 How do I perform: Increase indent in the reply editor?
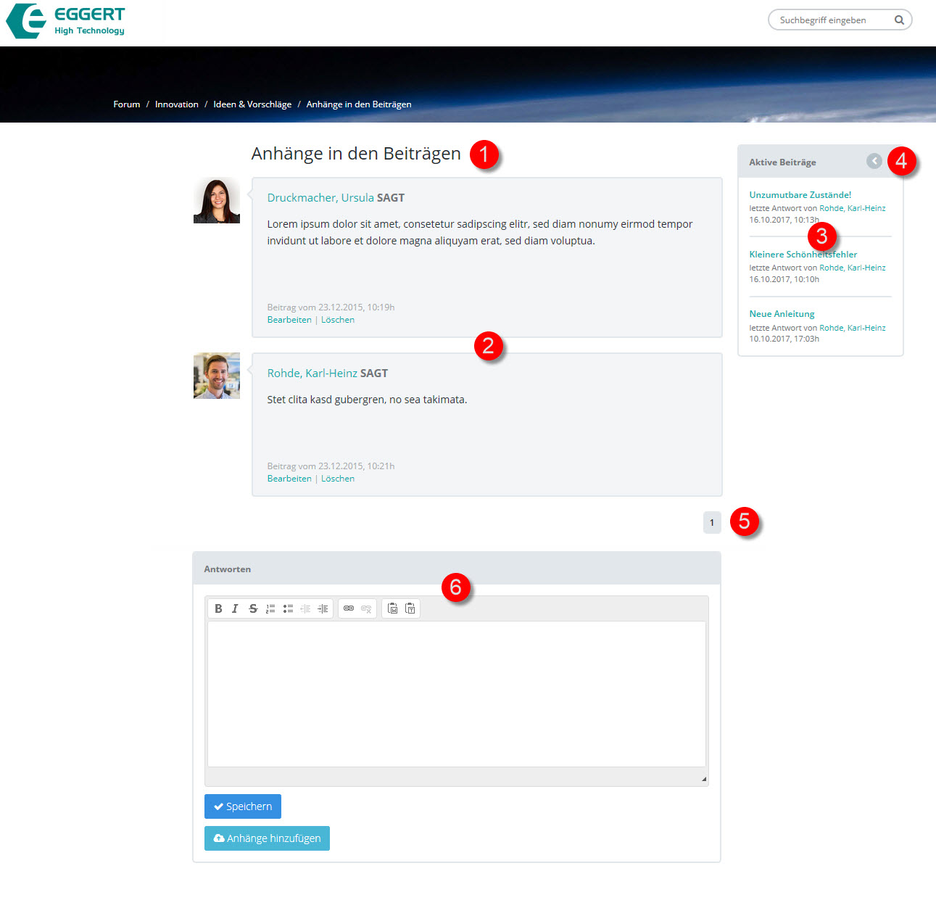[x=323, y=608]
